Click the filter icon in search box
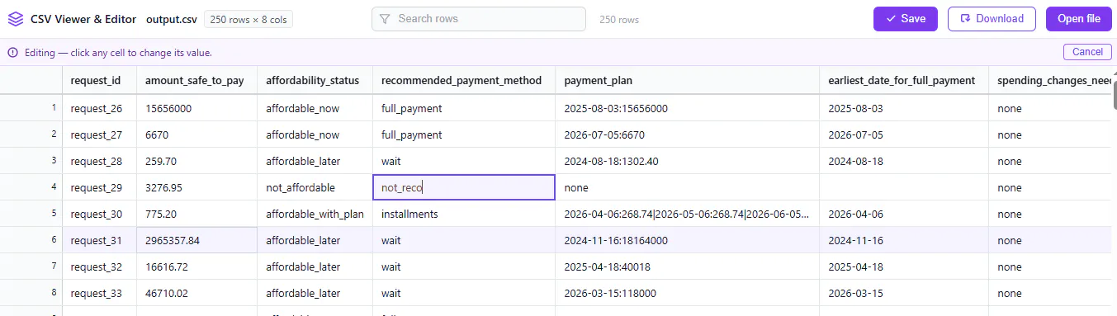Viewport: 1117px width, 316px height. [x=386, y=19]
